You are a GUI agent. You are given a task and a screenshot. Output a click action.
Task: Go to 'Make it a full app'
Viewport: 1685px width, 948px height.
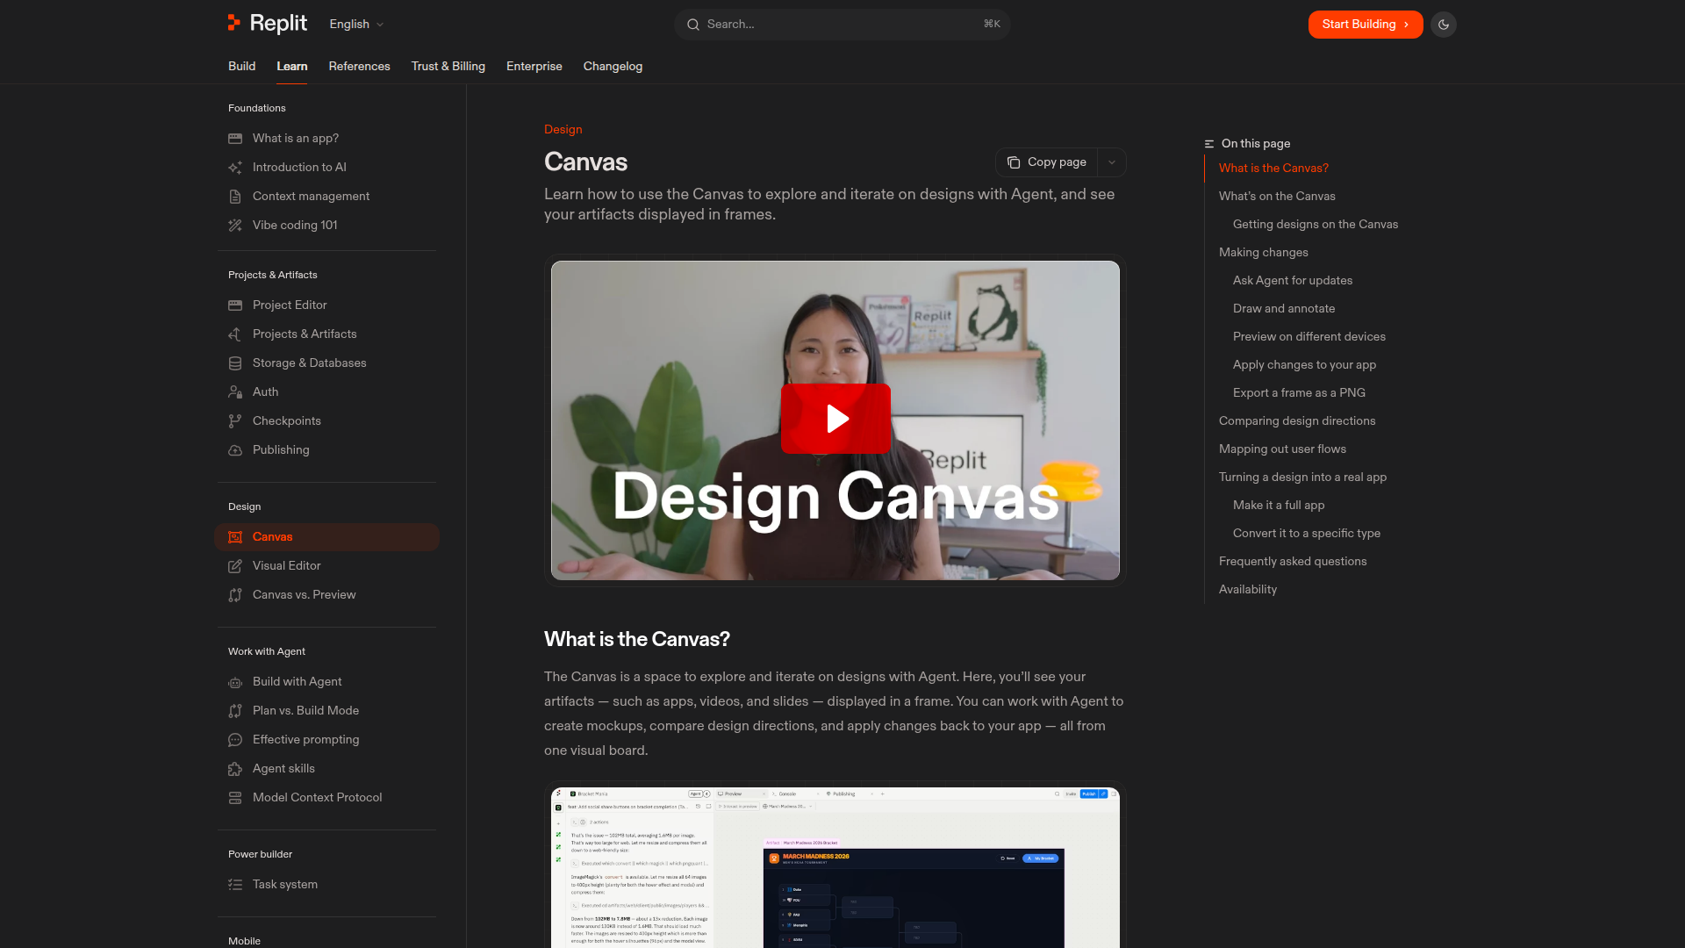1279,506
